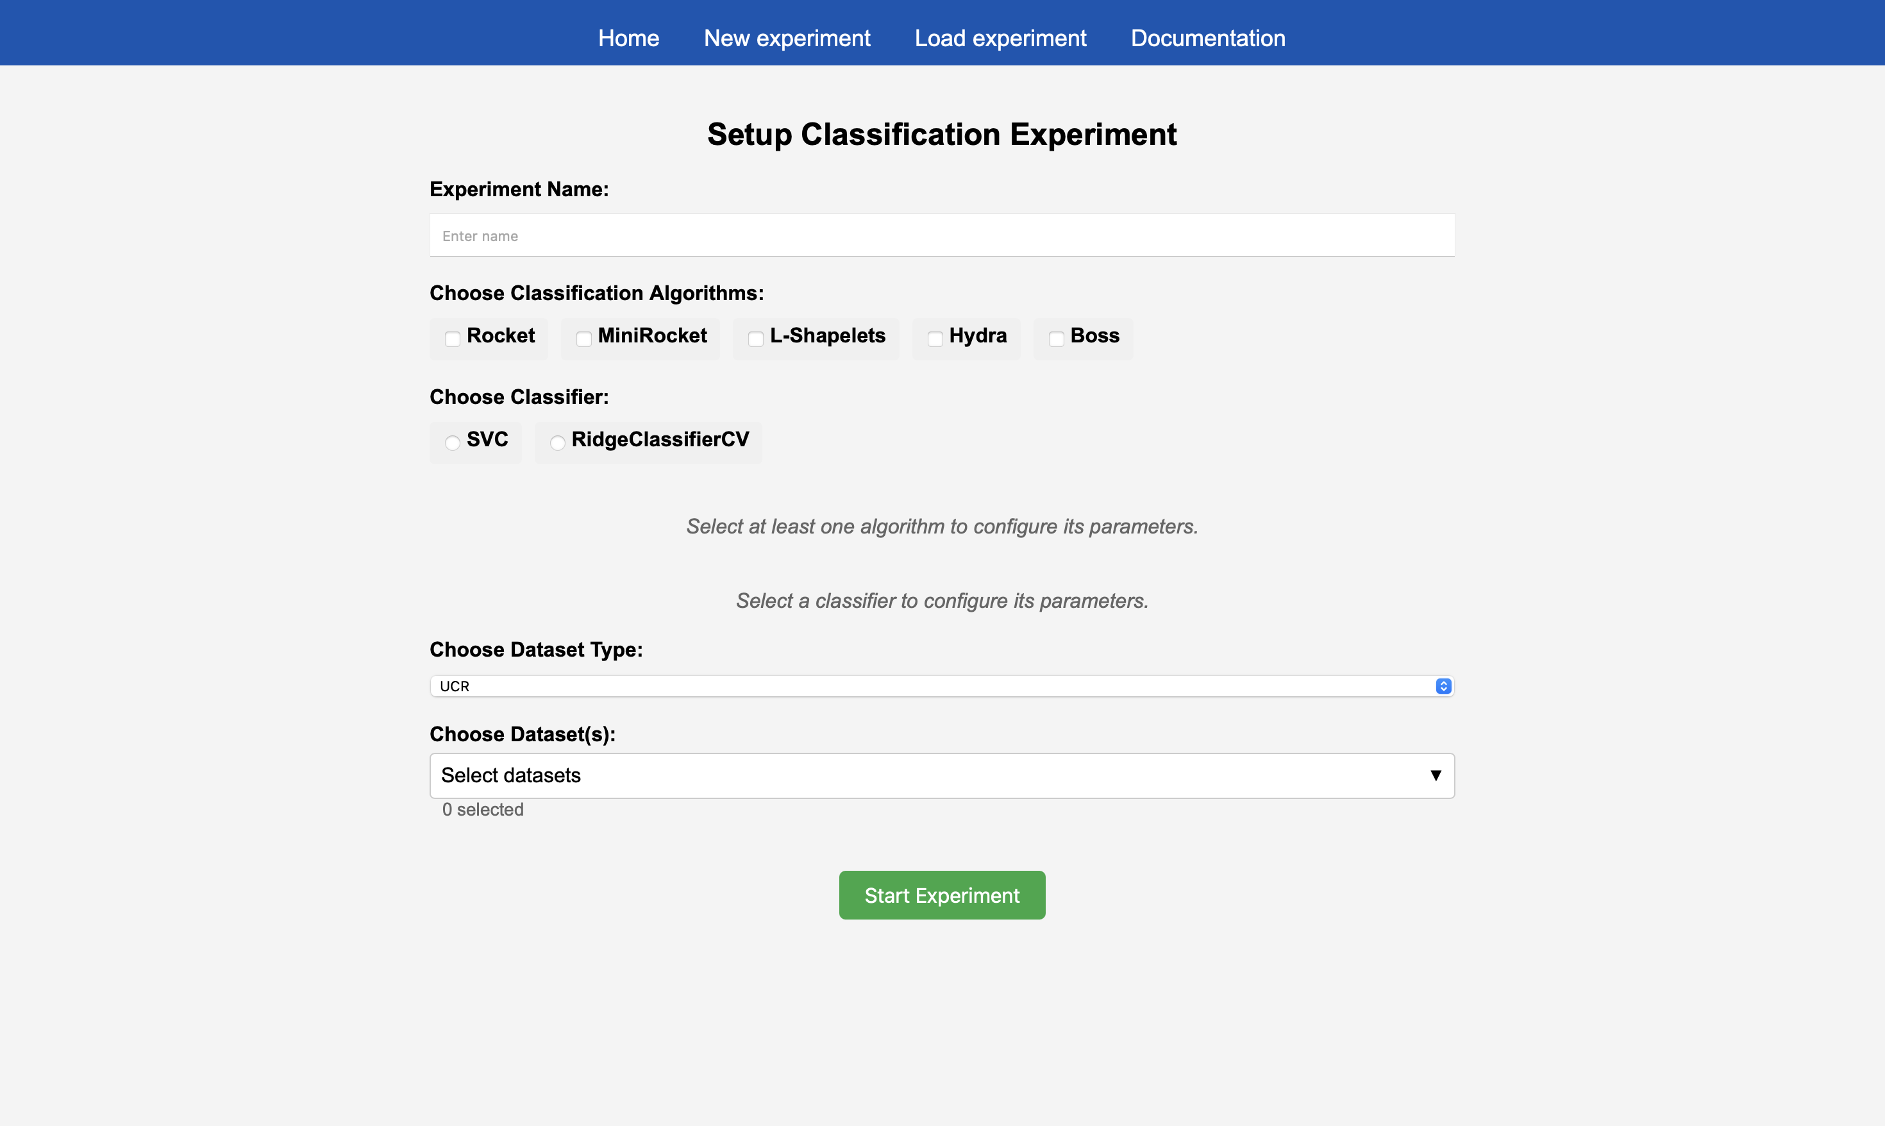This screenshot has height=1126, width=1885.
Task: Pick the RidgeClassifierCV radio button
Action: click(x=557, y=442)
